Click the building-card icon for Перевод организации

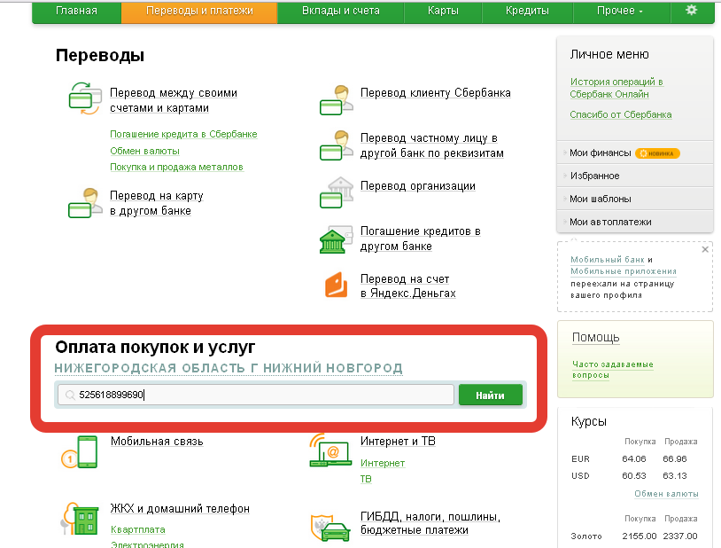click(x=337, y=192)
